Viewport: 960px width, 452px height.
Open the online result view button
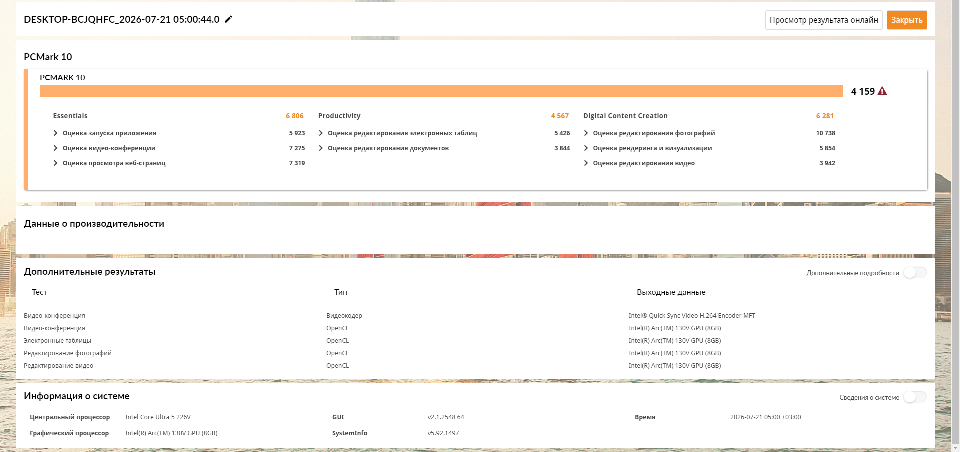pyautogui.click(x=824, y=20)
